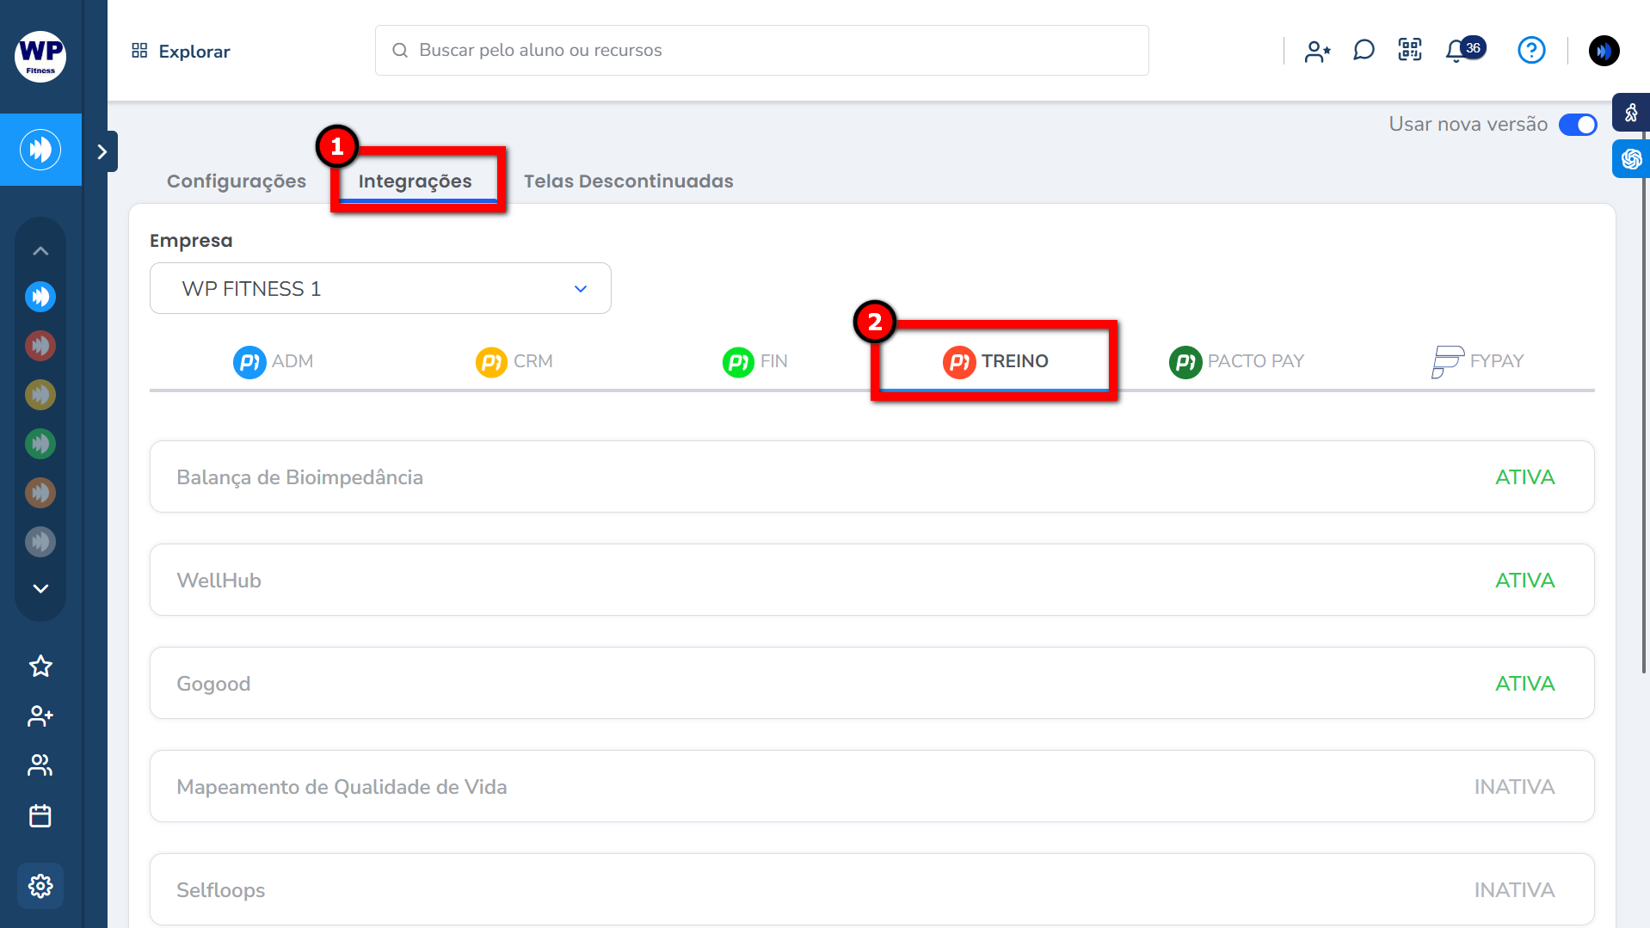Toggle the Usar nova versão switch
This screenshot has width=1650, height=928.
tap(1578, 125)
